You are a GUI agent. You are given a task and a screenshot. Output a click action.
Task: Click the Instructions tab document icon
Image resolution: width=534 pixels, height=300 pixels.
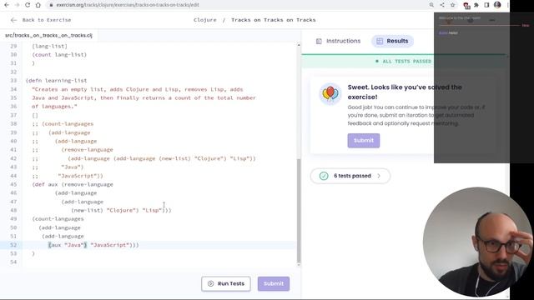tap(319, 41)
